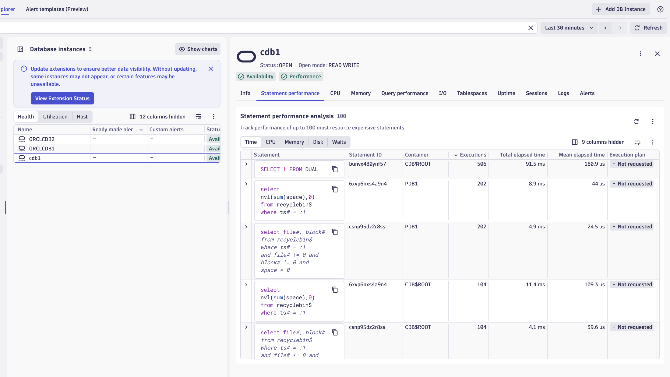The width and height of the screenshot is (670, 377).
Task: Open the Host tab in the instances panel
Action: [82, 116]
